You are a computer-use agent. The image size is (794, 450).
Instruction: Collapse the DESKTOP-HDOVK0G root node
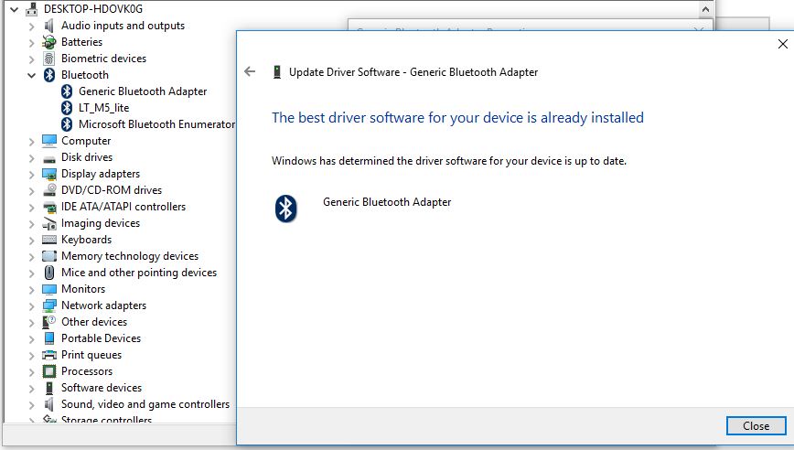pos(15,9)
